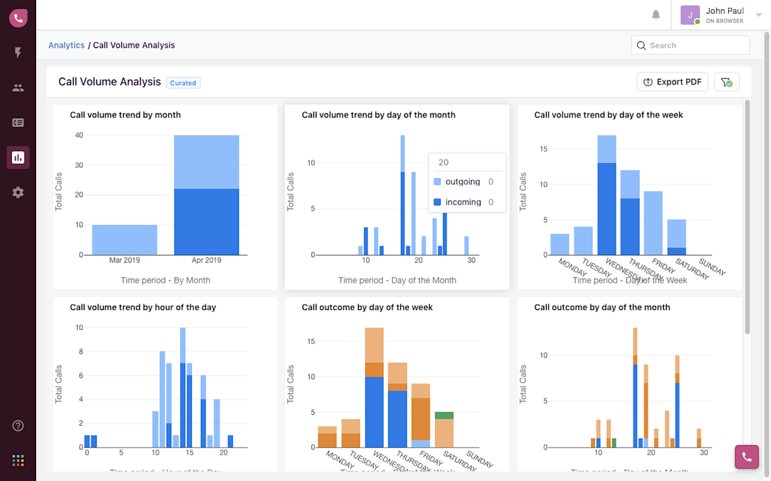Click the dashboard vertical scrollbar
This screenshot has height=481, width=771.
(748, 217)
